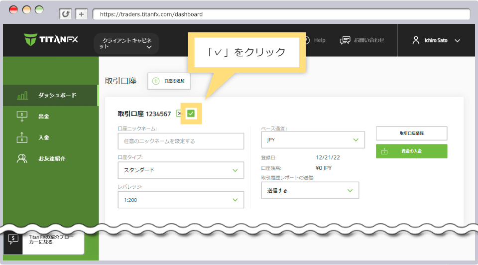Click the user profile icon
The image size is (478, 265).
416,40
